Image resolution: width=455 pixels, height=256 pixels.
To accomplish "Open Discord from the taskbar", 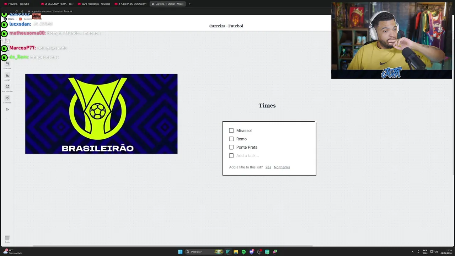I will tap(251, 252).
